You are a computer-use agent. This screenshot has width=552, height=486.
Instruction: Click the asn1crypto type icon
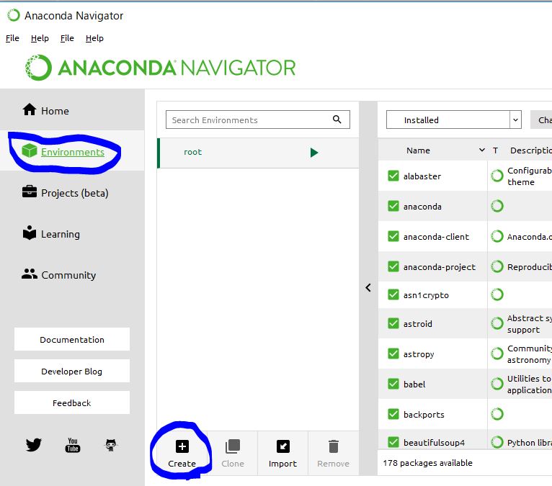click(x=497, y=294)
